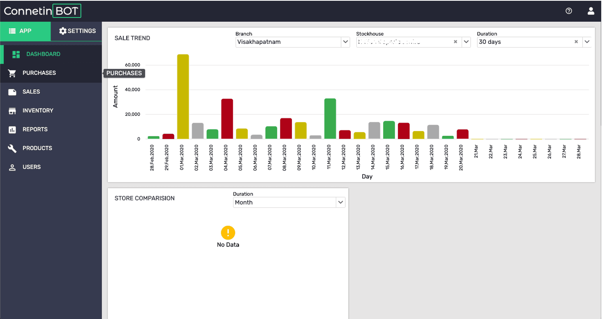Click the 28.Mar axis label
Image resolution: width=602 pixels, height=319 pixels.
(579, 152)
